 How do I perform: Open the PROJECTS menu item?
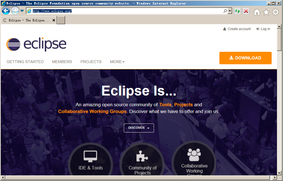point(91,62)
